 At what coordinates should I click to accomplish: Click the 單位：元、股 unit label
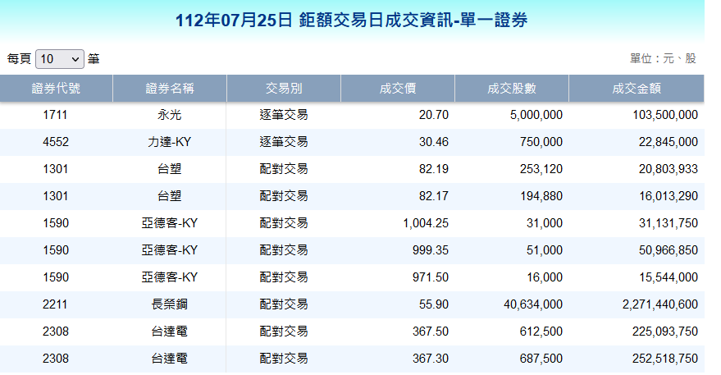(663, 59)
